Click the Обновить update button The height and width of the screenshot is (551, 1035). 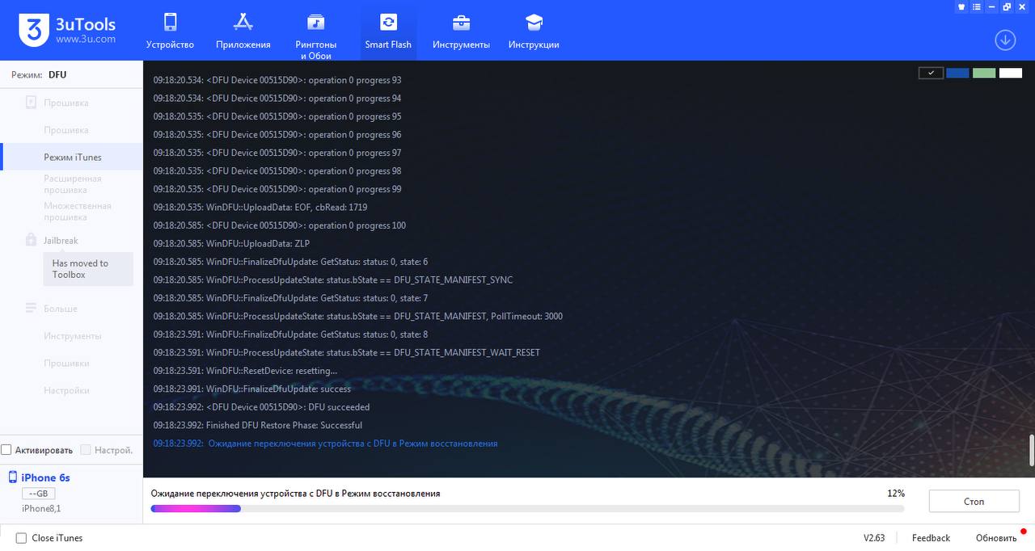[x=996, y=538]
